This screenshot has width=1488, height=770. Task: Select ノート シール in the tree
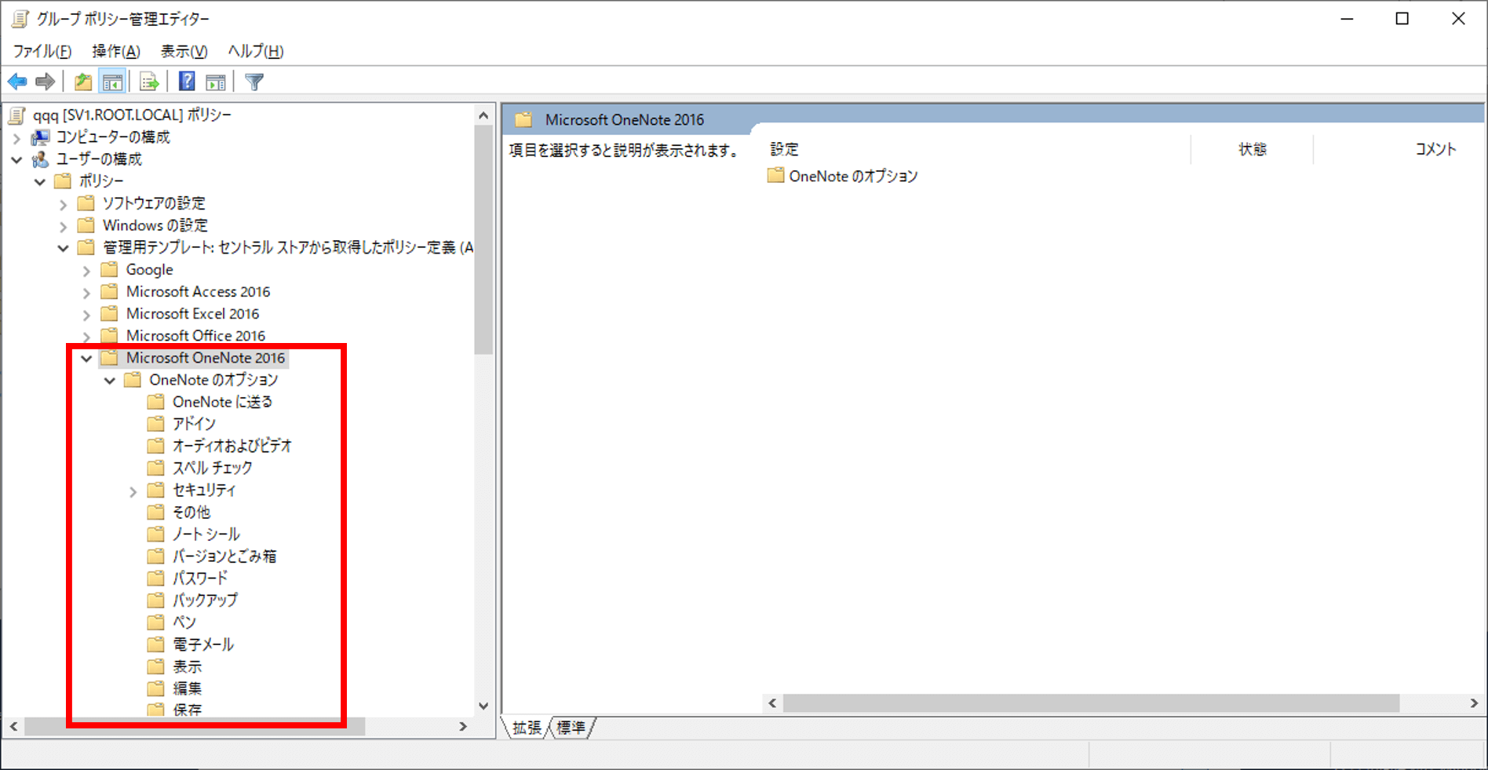pyautogui.click(x=206, y=534)
